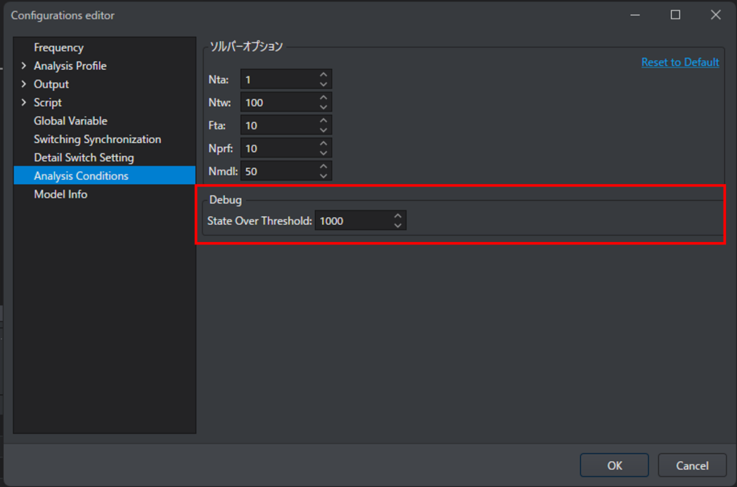Screen dimensions: 737x487
Task: Open the Model Info page
Action: (60, 194)
